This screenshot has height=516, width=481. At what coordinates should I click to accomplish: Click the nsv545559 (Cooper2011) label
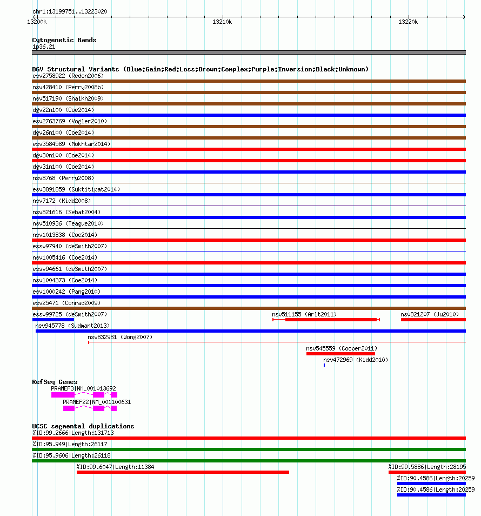point(342,348)
